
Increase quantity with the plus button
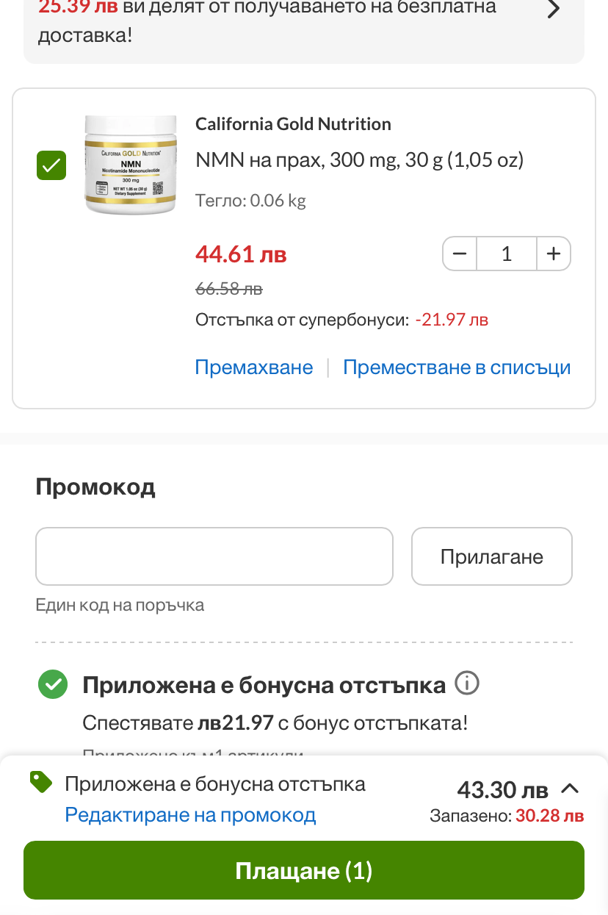point(554,254)
